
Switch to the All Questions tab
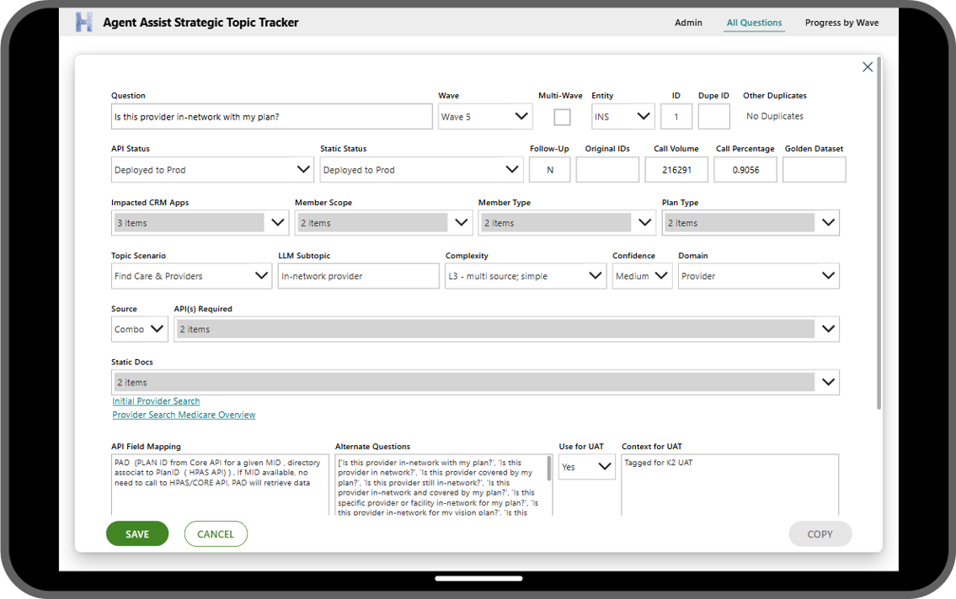point(754,23)
